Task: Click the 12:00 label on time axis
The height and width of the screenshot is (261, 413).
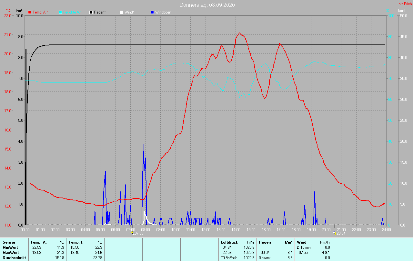Action: [x=206, y=230]
